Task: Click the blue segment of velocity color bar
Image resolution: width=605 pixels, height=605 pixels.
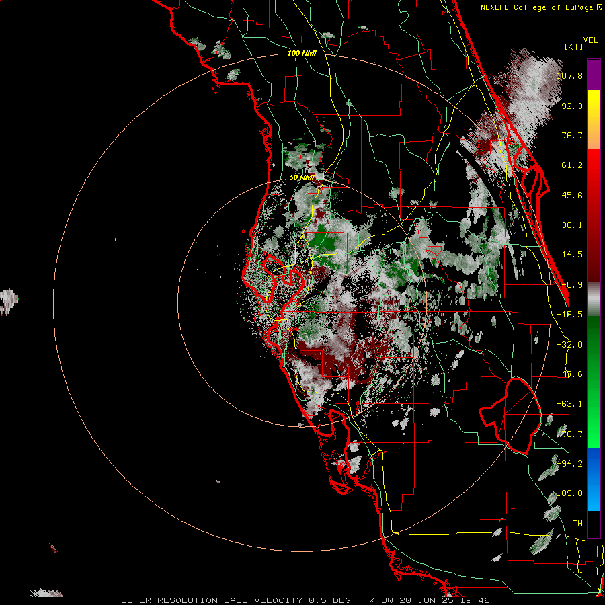Action: tap(594, 479)
